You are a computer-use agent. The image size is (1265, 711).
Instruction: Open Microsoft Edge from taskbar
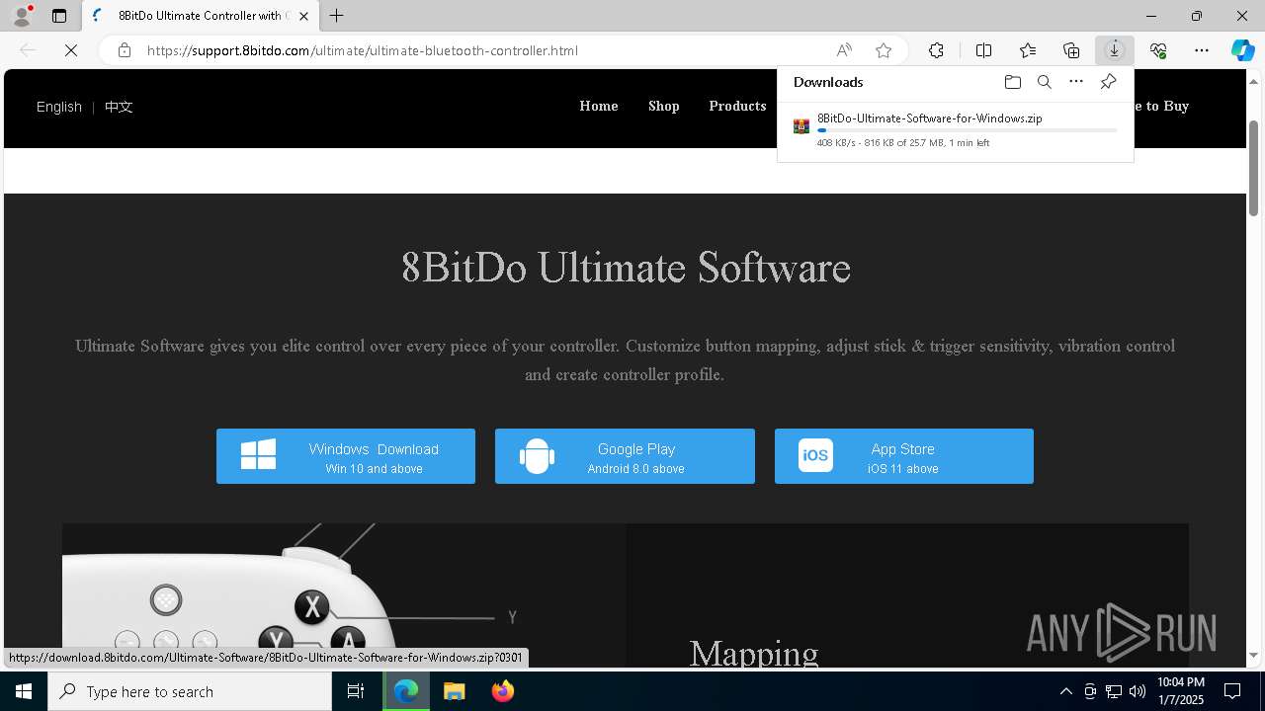(x=406, y=691)
